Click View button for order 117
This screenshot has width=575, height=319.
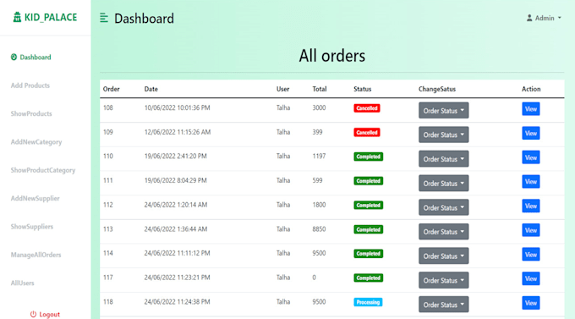(531, 278)
